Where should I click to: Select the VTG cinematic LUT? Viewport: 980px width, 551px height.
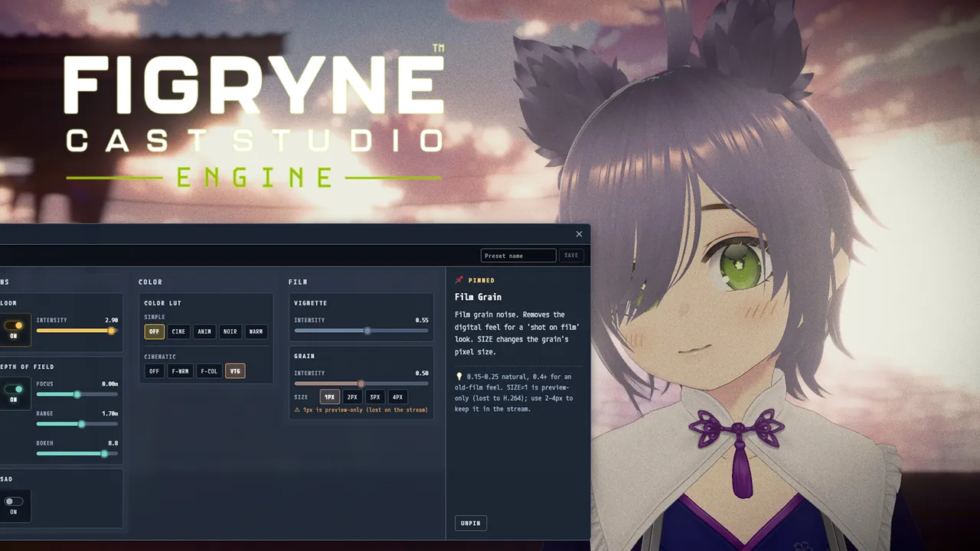click(235, 371)
